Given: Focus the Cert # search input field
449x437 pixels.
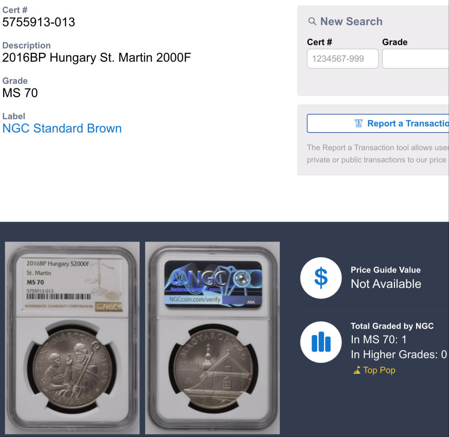Looking at the screenshot, I should click(343, 59).
